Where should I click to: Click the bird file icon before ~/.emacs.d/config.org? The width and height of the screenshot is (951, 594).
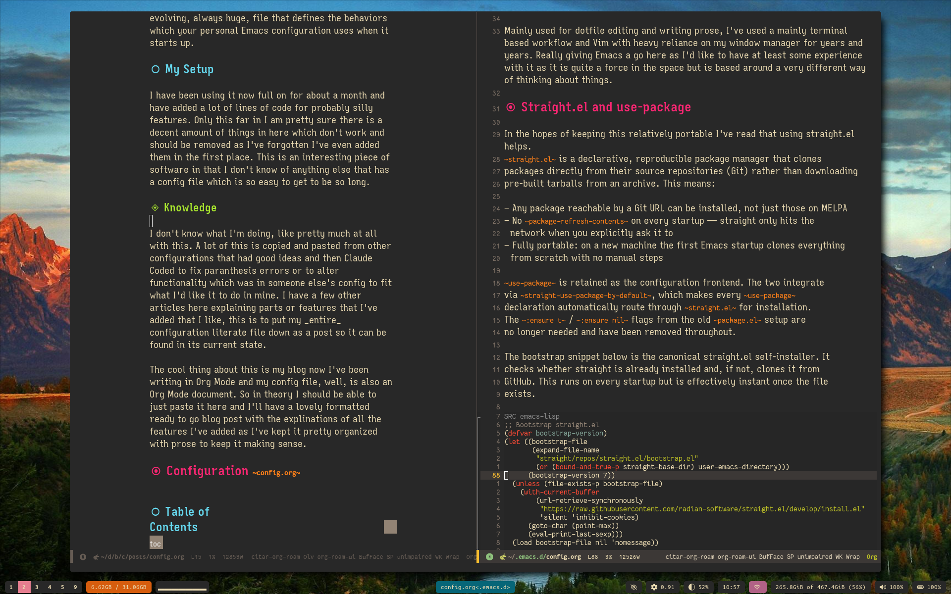[x=503, y=557]
